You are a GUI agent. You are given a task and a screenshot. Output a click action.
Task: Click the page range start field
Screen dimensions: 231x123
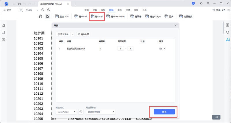[120, 49]
